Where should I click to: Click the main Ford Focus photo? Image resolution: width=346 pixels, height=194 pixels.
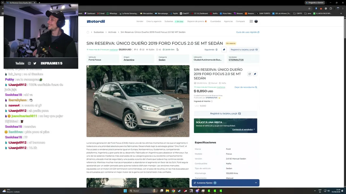pos(138,101)
